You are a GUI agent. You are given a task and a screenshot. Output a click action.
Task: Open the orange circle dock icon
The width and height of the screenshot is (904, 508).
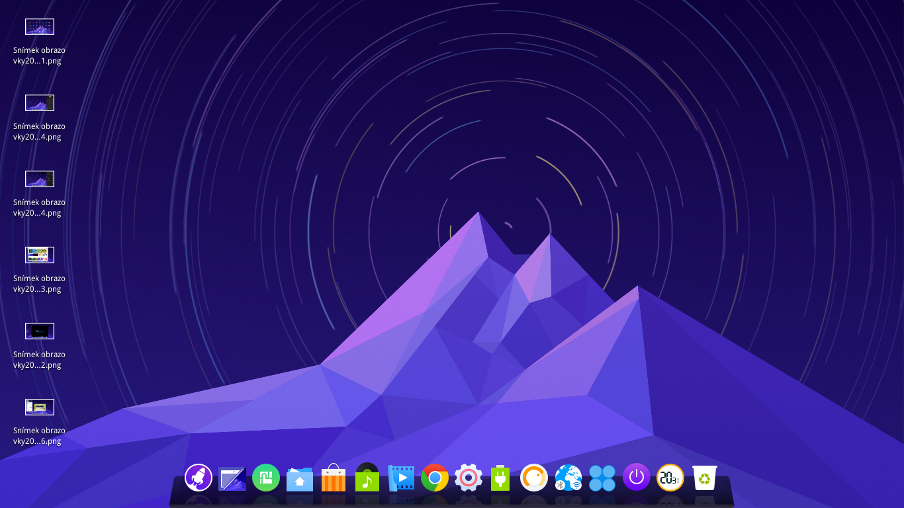coord(535,478)
